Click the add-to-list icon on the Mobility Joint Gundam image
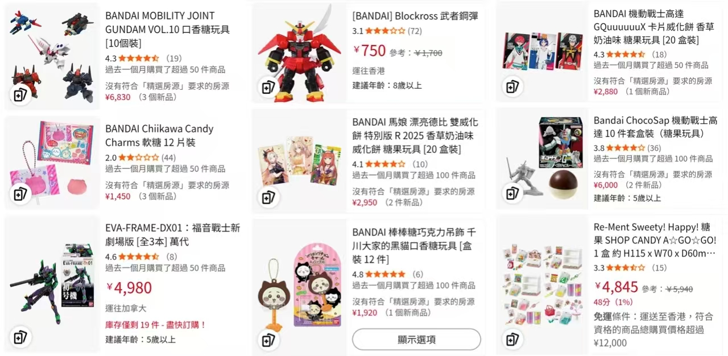728x356 pixels. (20, 96)
